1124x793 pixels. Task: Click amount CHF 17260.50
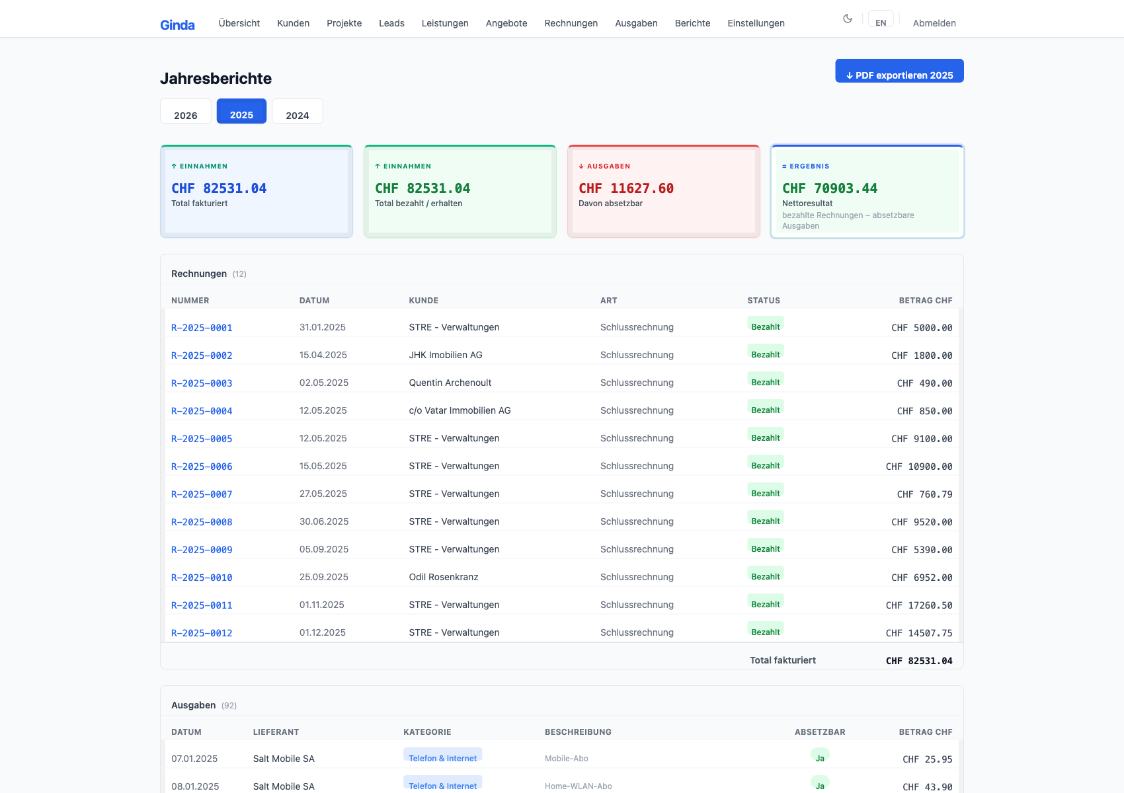919,605
